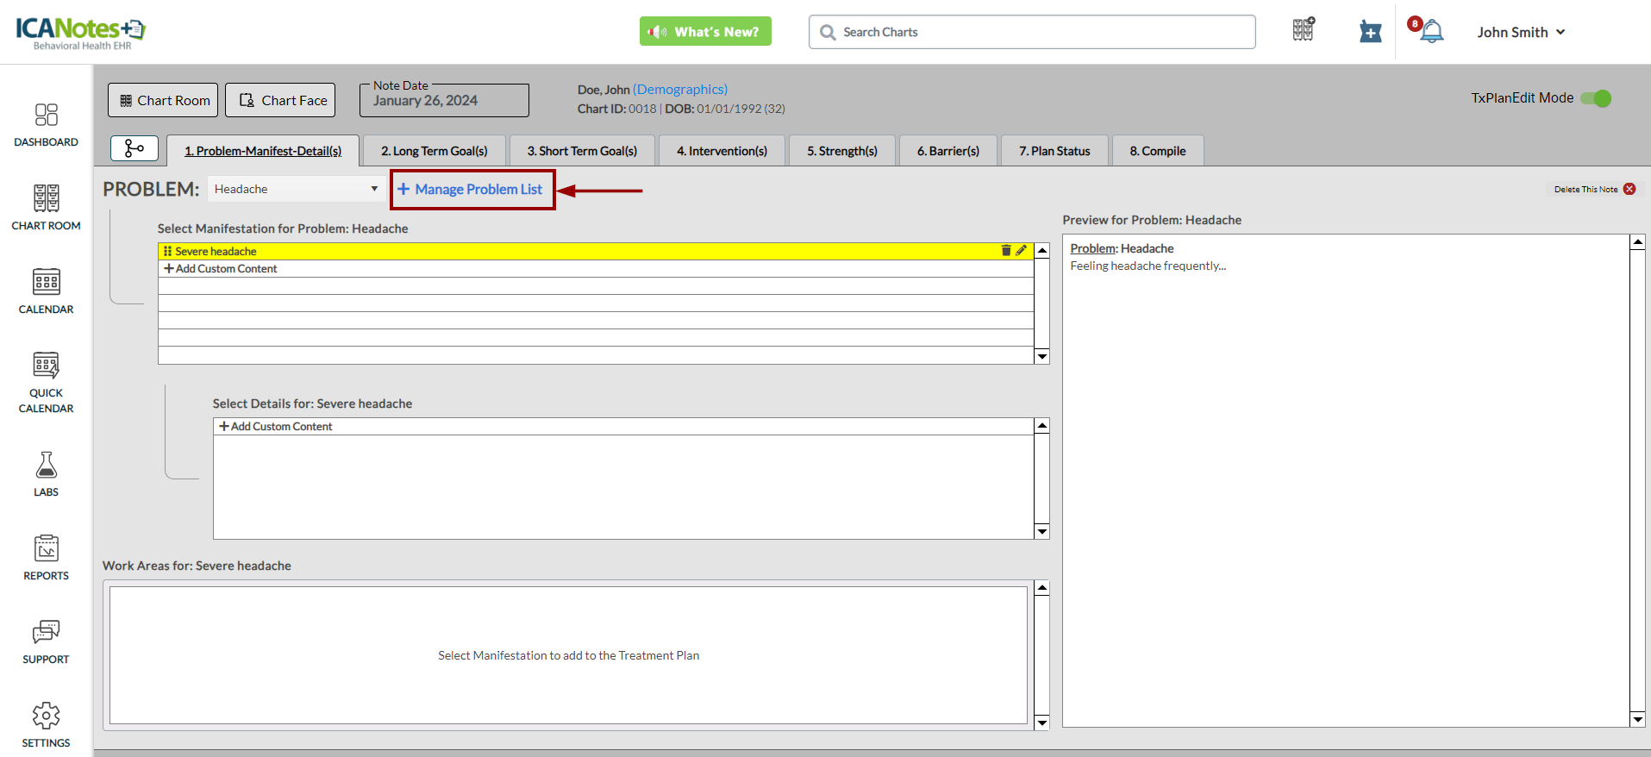Image resolution: width=1651 pixels, height=757 pixels.
Task: Delete the Severe headache manifestation via trash icon
Action: point(1005,251)
